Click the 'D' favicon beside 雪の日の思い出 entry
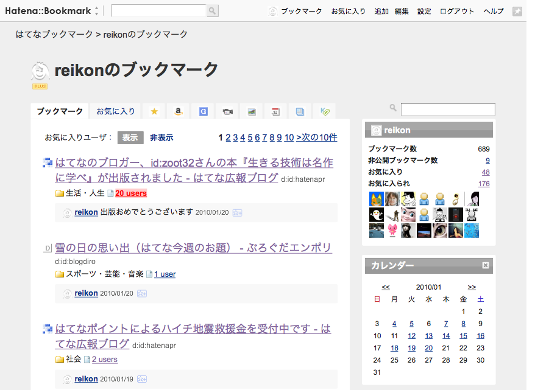Image resolution: width=535 pixels, height=390 pixels. coord(48,248)
